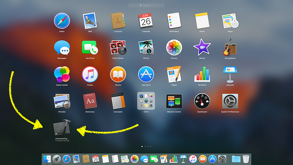Go to the third Launchpad page dot
This screenshot has width=293, height=165.
coord(148,146)
